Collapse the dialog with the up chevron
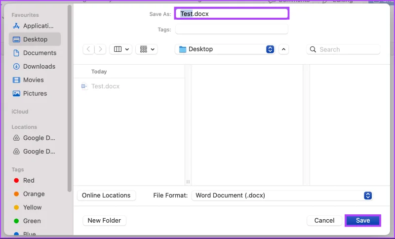The width and height of the screenshot is (395, 239). 283,49
